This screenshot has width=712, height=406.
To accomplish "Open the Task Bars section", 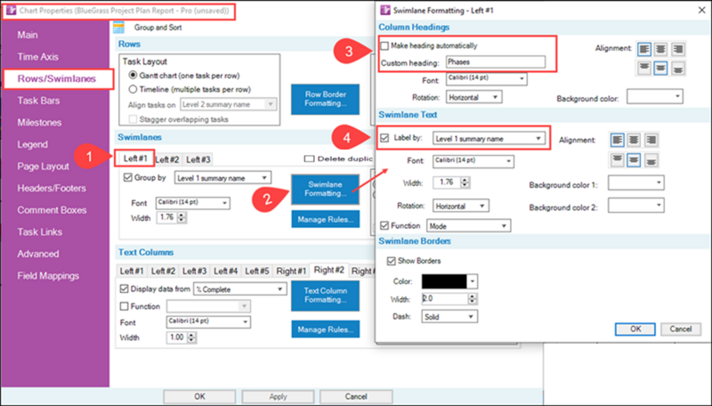I will 38,101.
